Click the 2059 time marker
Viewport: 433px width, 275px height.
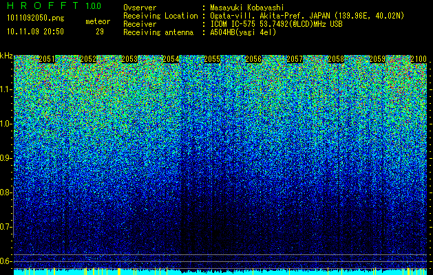coord(377,59)
